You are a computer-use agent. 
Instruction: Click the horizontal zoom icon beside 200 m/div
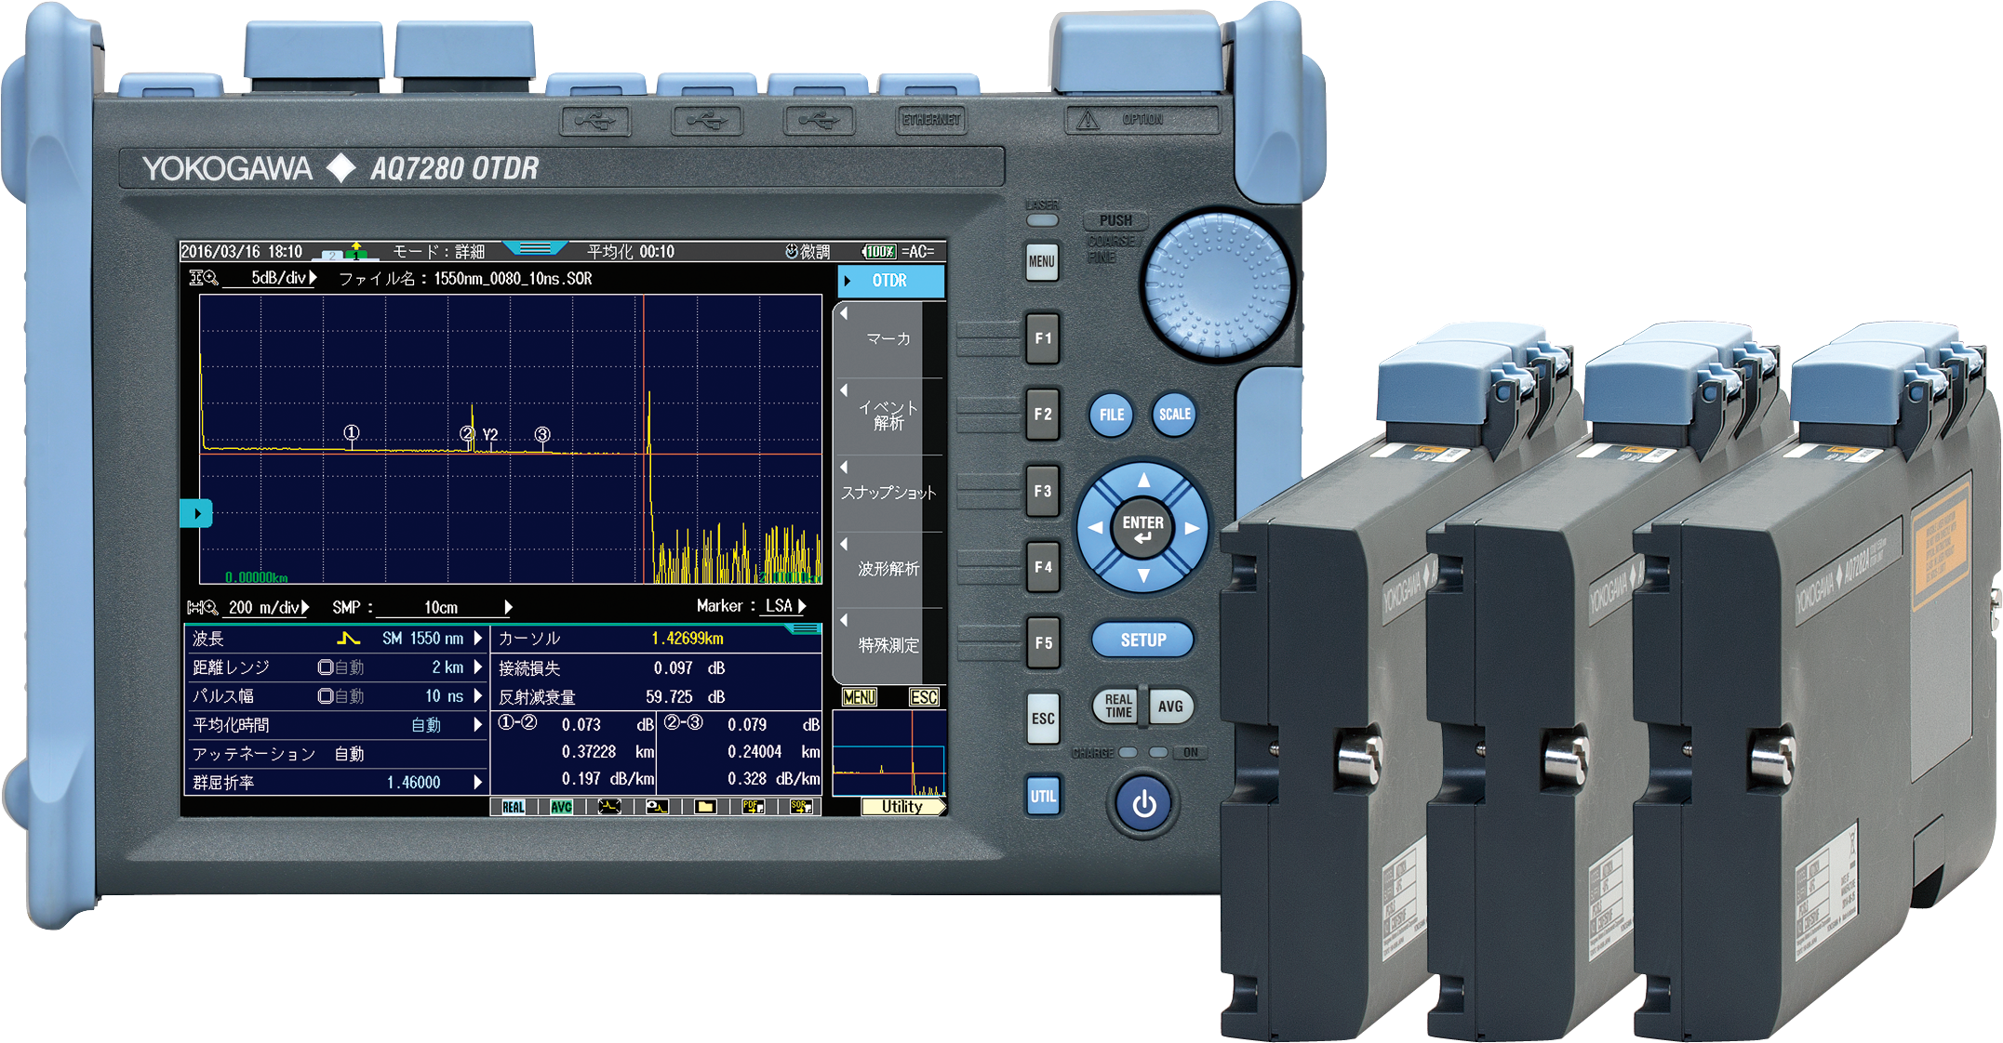(203, 608)
